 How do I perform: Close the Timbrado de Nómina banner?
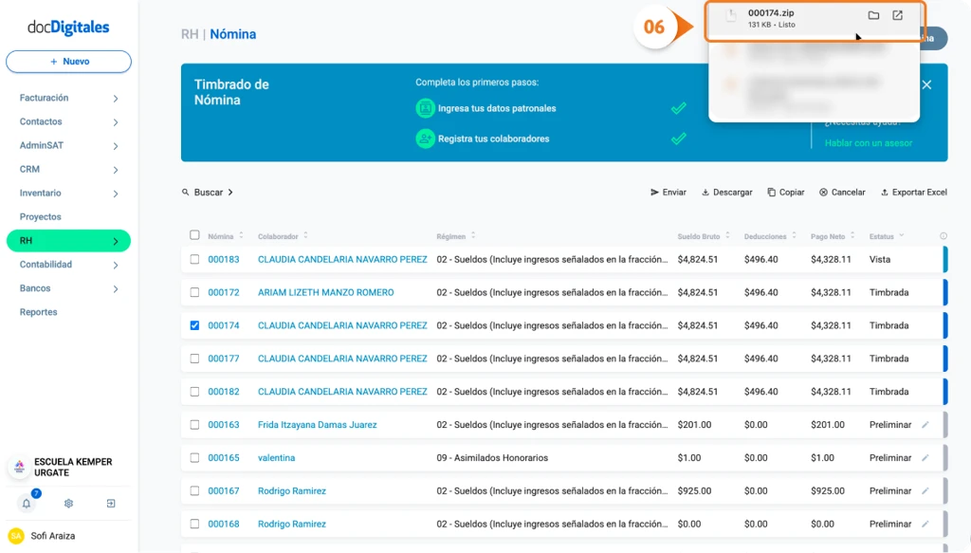(926, 84)
